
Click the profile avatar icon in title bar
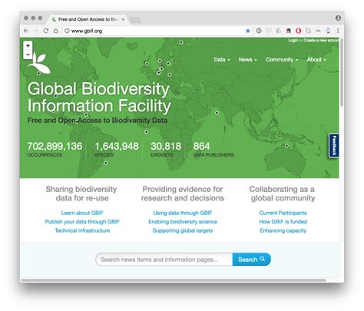coord(338,18)
